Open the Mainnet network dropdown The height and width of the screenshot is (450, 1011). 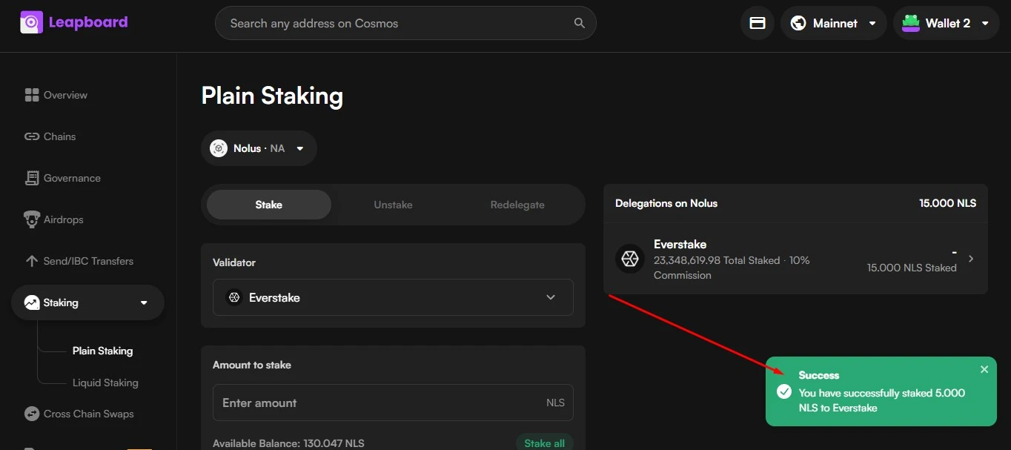(834, 23)
